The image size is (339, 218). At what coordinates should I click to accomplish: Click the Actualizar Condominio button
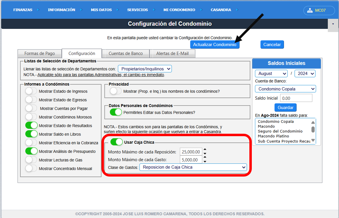(x=214, y=45)
